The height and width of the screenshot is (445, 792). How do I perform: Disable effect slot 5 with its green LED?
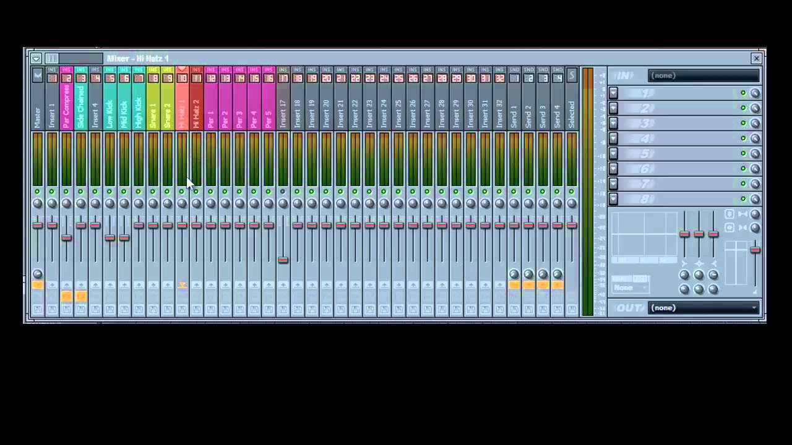click(743, 154)
